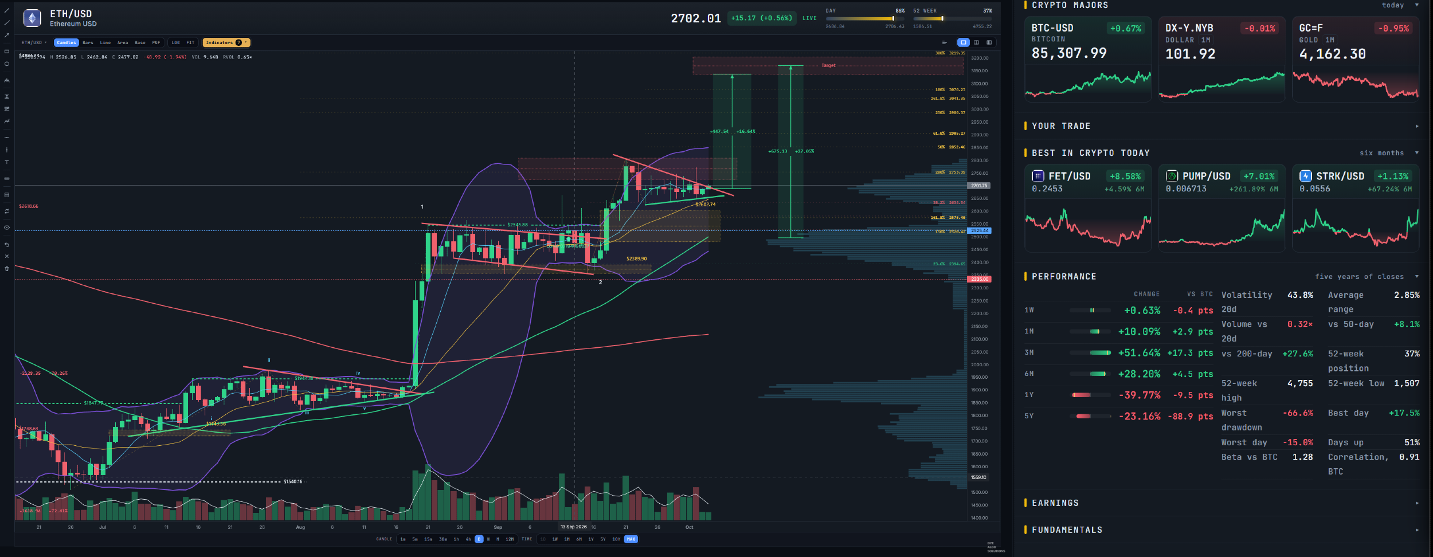Select the arrow drawing tool
This screenshot has height=557, width=1433.
point(7,36)
